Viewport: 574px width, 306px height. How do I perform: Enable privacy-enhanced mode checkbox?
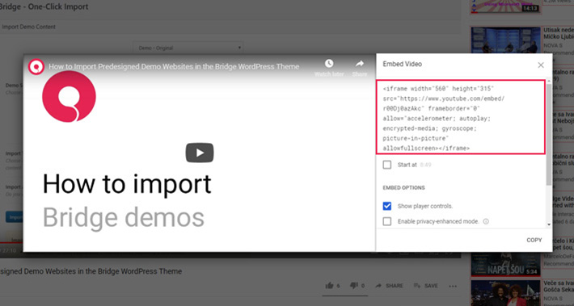click(387, 221)
